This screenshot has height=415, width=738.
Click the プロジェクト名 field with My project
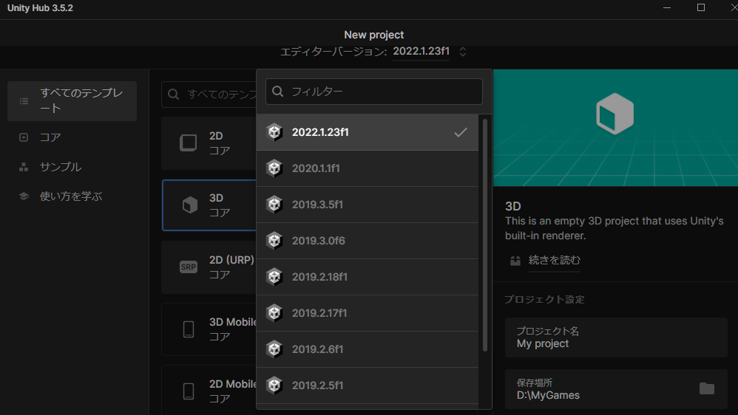click(616, 337)
